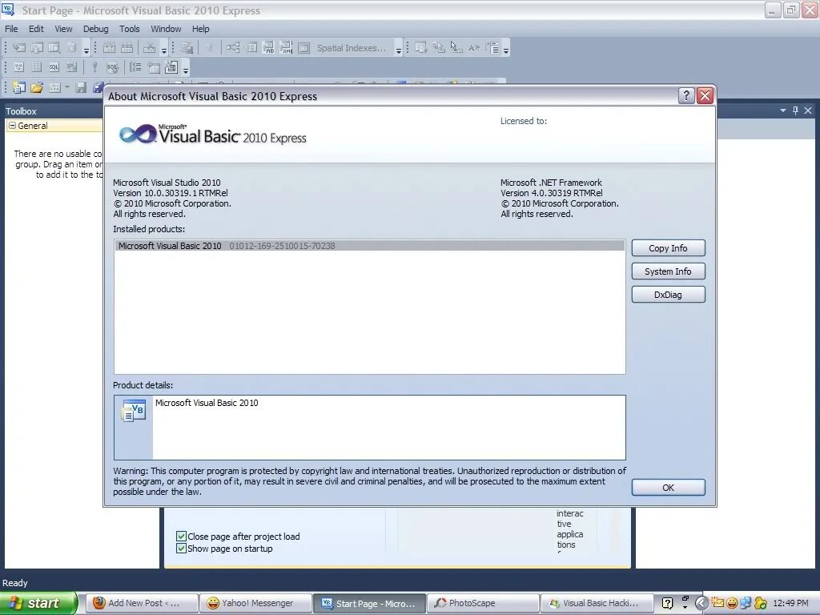Image resolution: width=820 pixels, height=615 pixels.
Task: Open the Window menu
Action: pyautogui.click(x=166, y=29)
